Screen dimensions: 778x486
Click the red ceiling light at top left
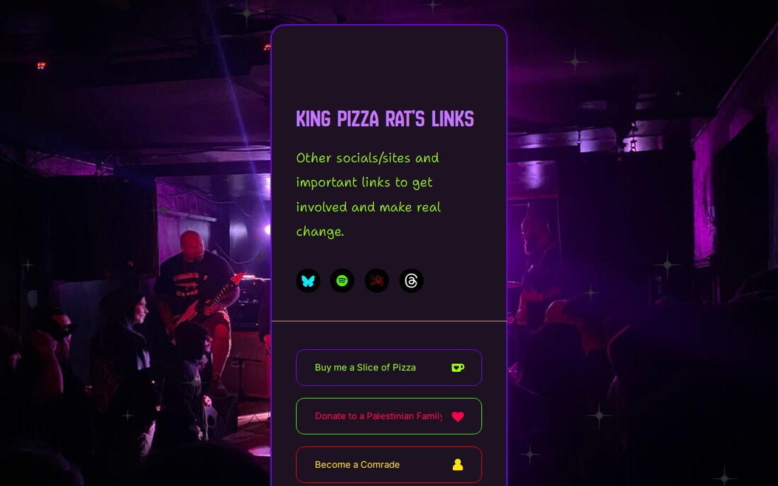tap(41, 66)
